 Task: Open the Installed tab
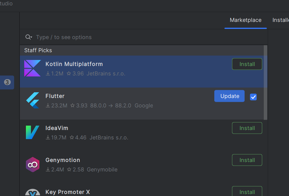(280, 20)
